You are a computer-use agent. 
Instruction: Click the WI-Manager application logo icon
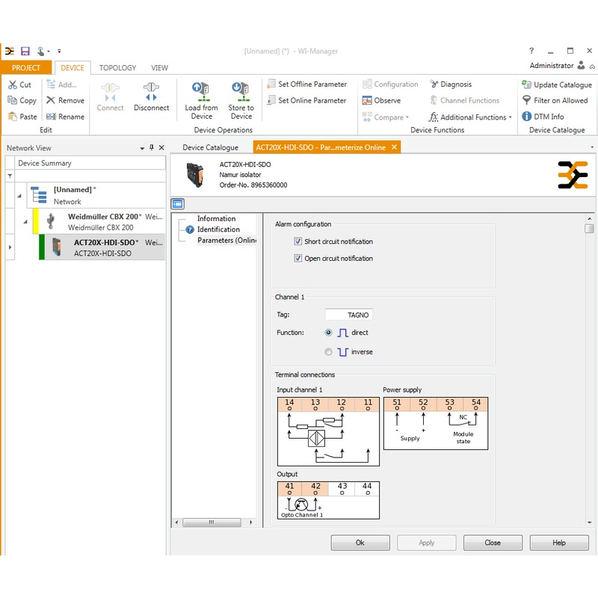[x=10, y=51]
